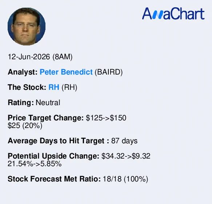Open the blue RH stock link
This screenshot has height=204, width=212.
54,87
